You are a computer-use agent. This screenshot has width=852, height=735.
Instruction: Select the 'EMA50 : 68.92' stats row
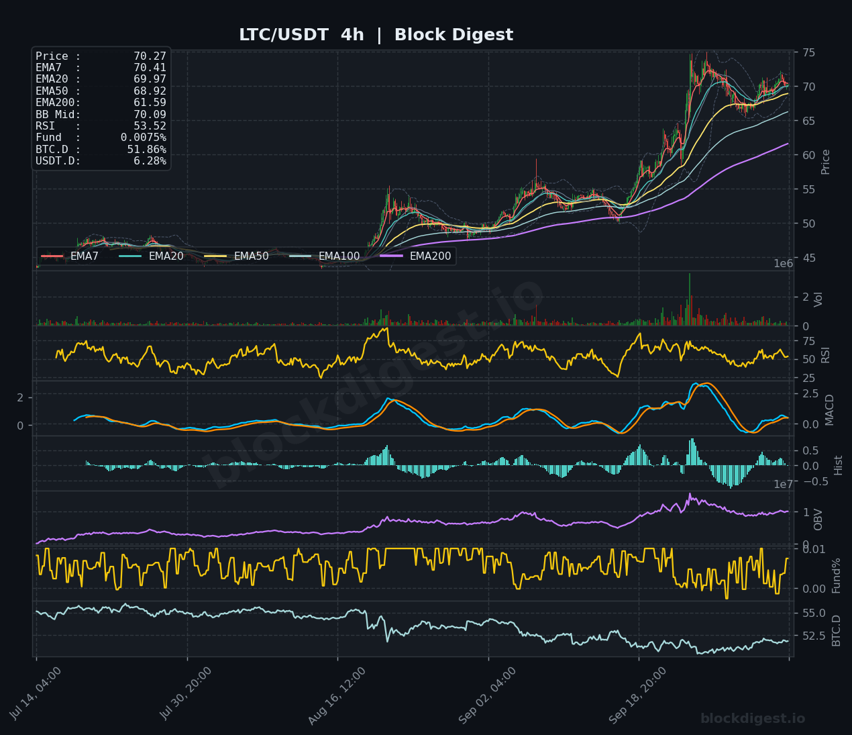(101, 91)
